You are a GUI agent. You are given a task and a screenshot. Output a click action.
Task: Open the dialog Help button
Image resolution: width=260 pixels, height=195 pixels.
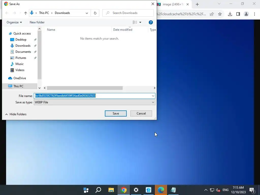pyautogui.click(x=151, y=22)
